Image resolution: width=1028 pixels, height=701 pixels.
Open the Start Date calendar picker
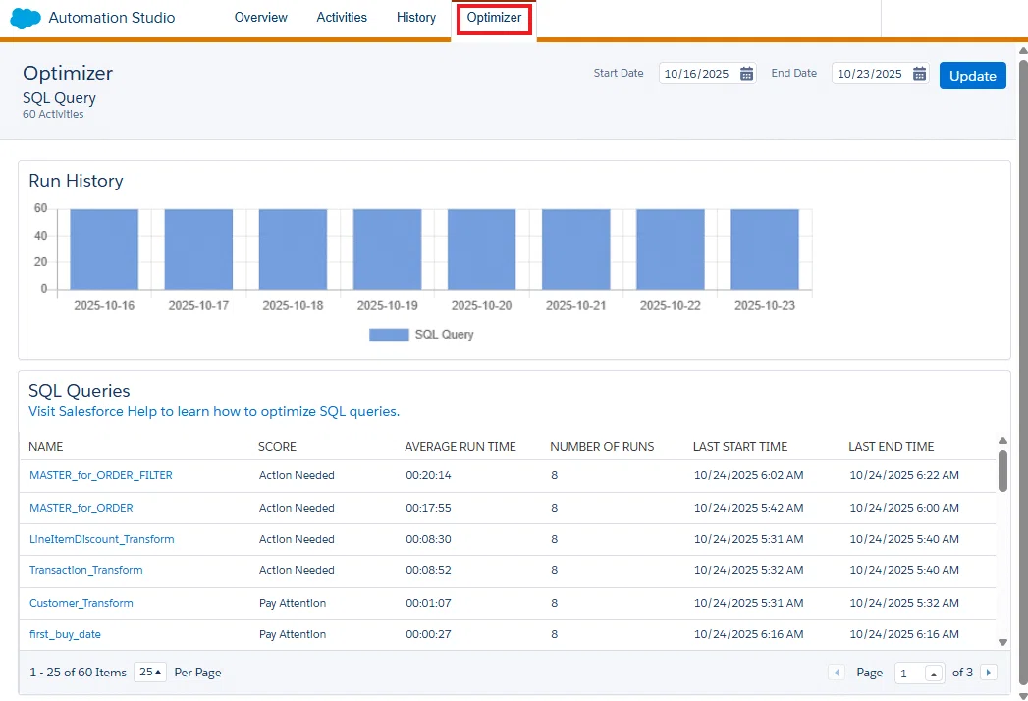point(746,74)
